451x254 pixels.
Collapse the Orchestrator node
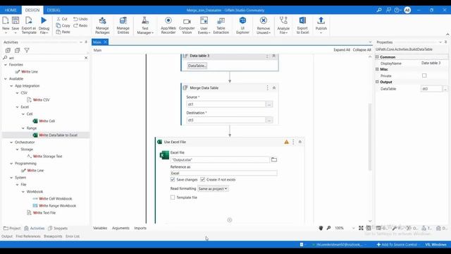11,143
